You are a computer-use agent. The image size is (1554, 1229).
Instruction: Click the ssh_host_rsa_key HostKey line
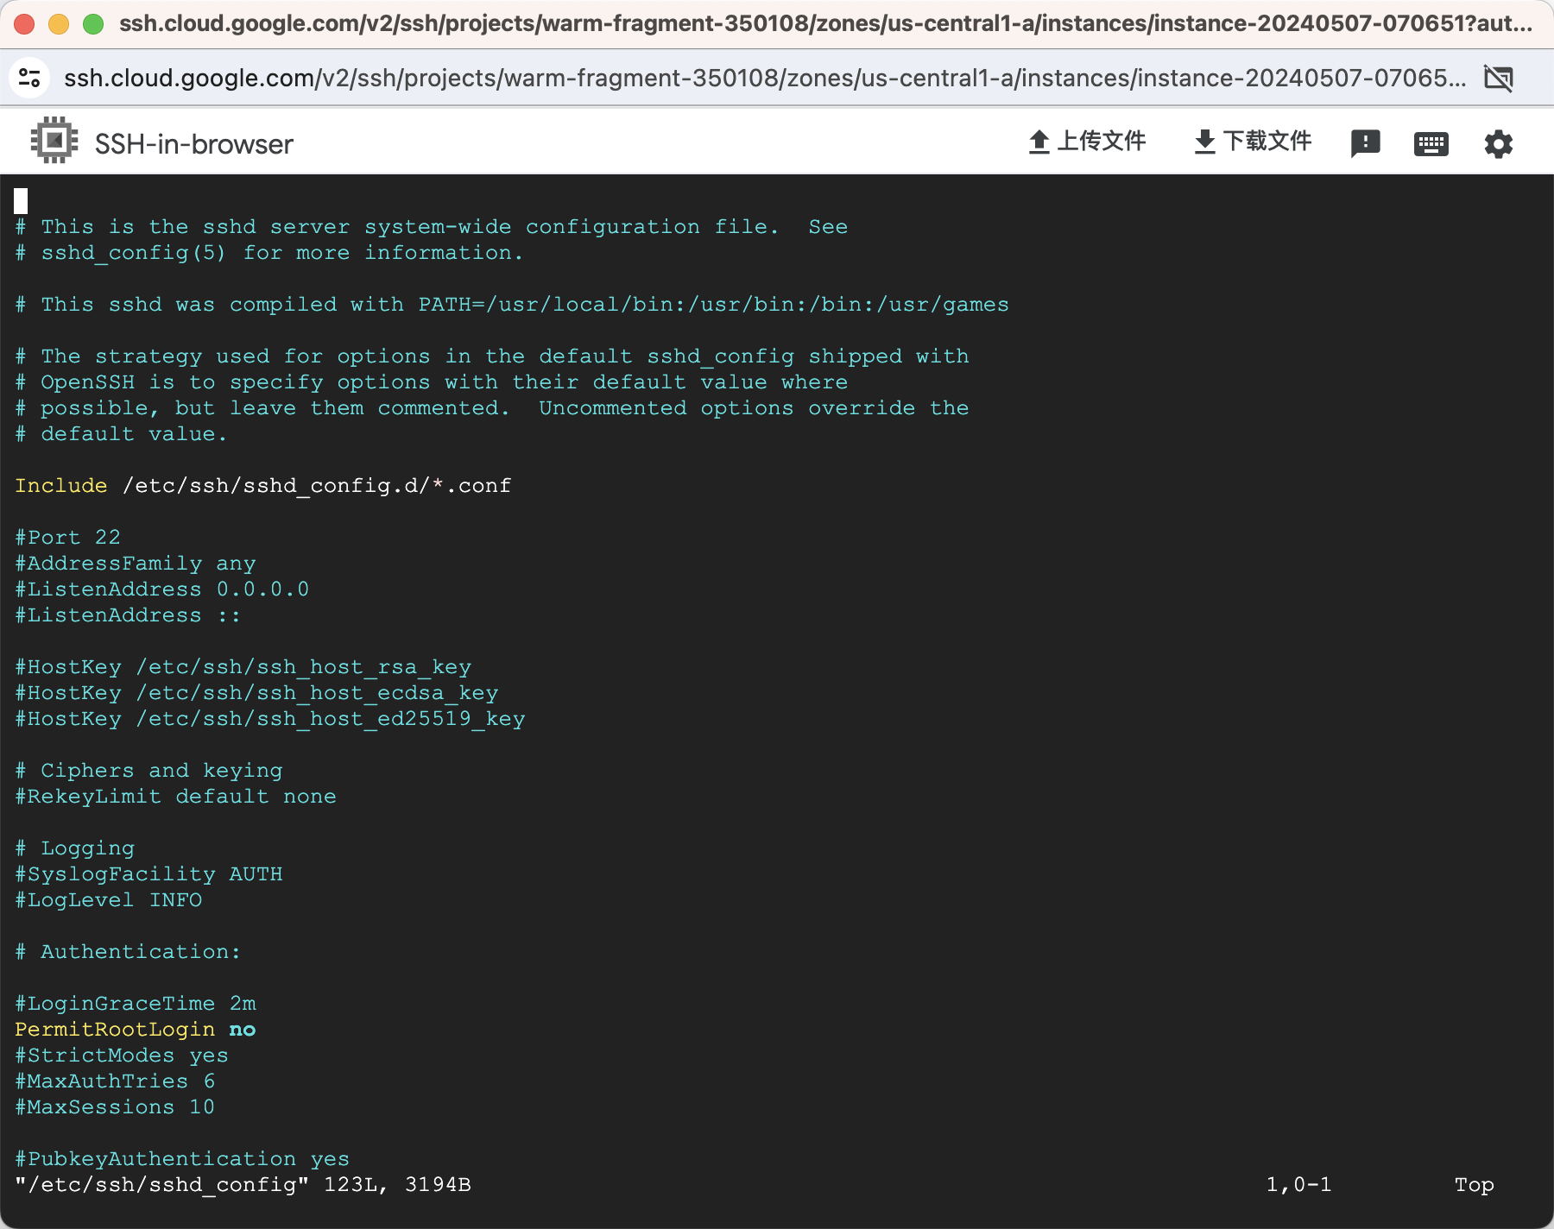243,667
